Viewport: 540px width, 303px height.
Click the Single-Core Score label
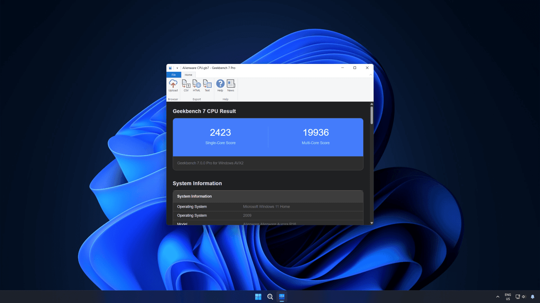(x=220, y=143)
